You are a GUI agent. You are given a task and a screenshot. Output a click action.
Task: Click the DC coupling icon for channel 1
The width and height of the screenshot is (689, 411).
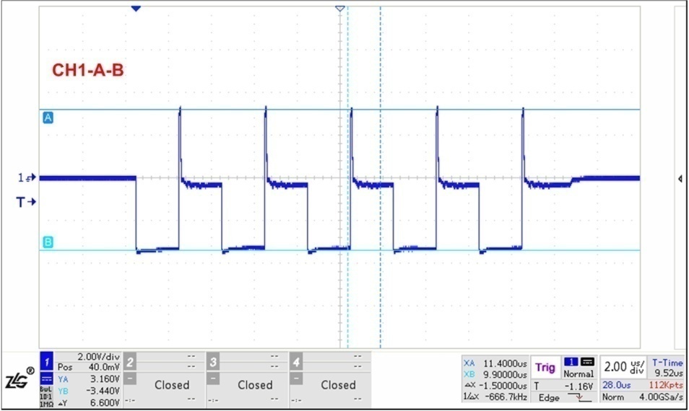click(47, 377)
